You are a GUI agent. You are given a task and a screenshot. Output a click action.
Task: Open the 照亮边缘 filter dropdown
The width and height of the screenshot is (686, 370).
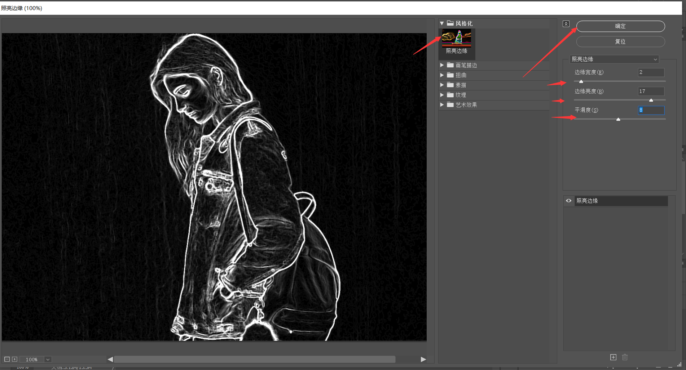(x=614, y=59)
